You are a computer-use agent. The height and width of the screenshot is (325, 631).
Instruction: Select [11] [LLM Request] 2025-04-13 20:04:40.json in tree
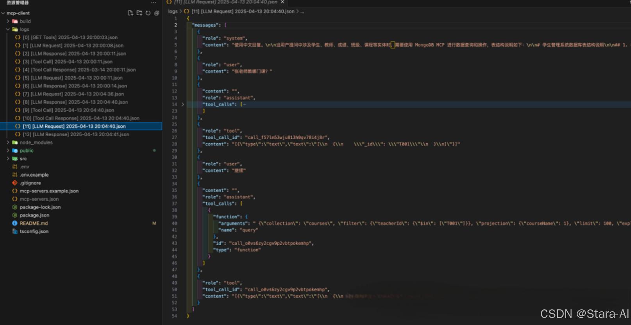point(74,126)
